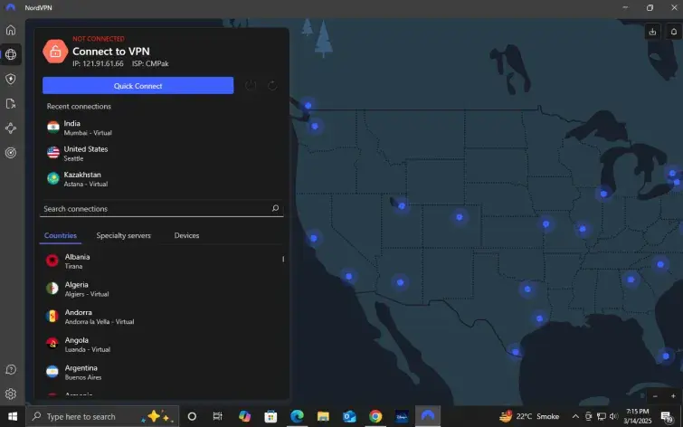Click the orange unlocked padlock icon
This screenshot has height=427, width=683.
pos(55,52)
